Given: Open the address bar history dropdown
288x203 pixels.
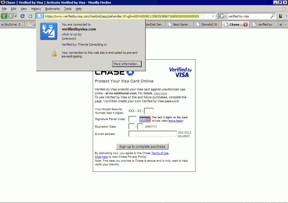Looking at the screenshot, I should click(x=213, y=16).
